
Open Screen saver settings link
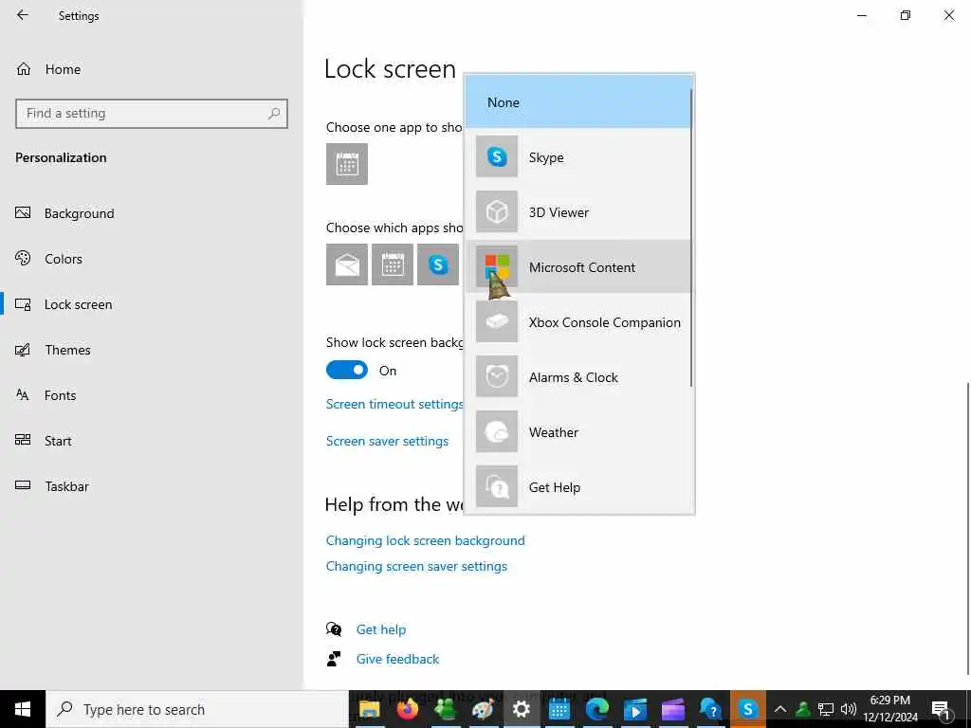pos(387,441)
